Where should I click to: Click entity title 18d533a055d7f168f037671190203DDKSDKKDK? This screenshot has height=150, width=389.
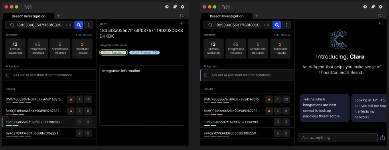pyautogui.click(x=141, y=33)
